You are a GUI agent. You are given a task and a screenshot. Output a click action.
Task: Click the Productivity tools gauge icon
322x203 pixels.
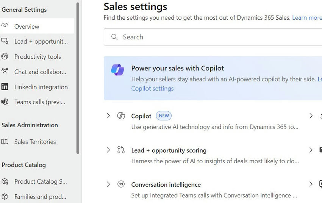5,56
